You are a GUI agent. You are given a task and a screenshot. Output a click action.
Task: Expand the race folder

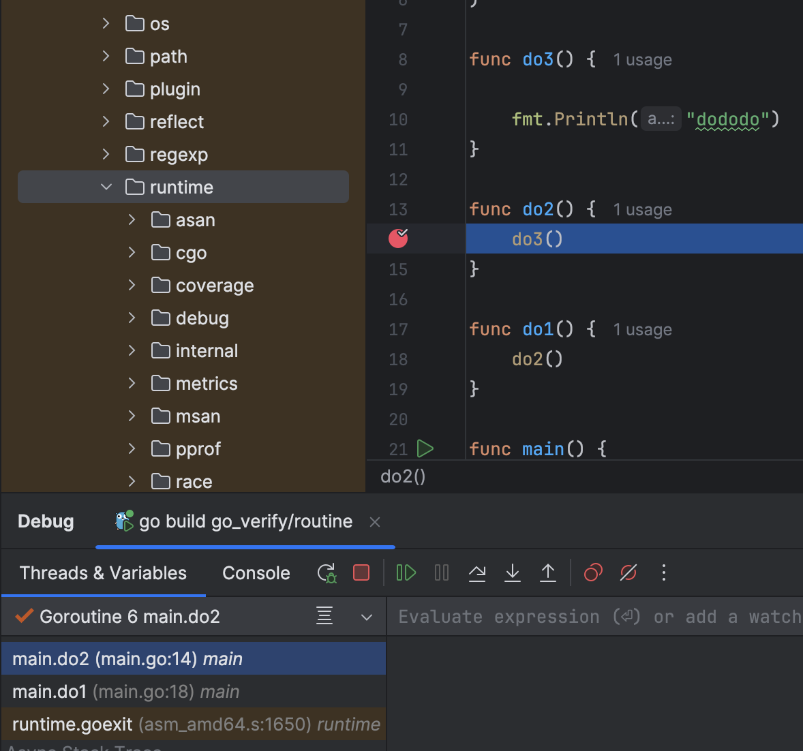[x=132, y=481]
